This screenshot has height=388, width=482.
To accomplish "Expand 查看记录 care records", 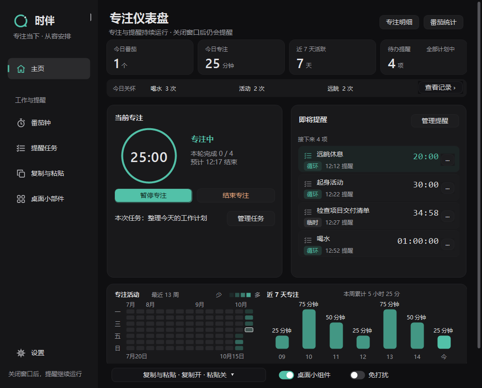I will [440, 88].
